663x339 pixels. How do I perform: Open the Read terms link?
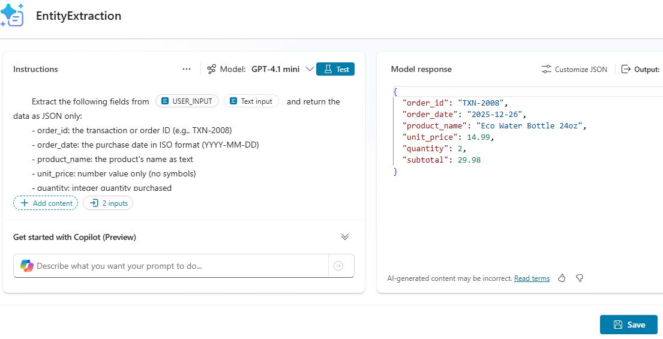pos(532,278)
